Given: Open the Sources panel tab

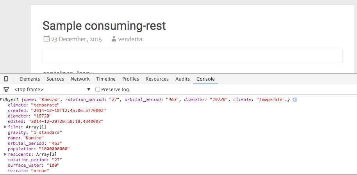Looking at the screenshot, I should click(x=55, y=79).
